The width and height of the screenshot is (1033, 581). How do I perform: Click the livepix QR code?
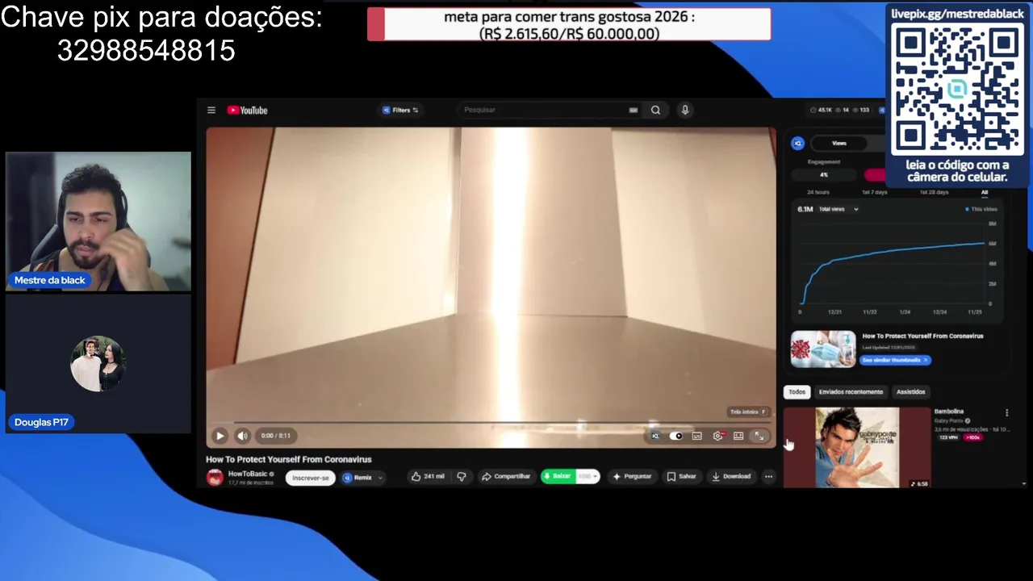[958, 90]
